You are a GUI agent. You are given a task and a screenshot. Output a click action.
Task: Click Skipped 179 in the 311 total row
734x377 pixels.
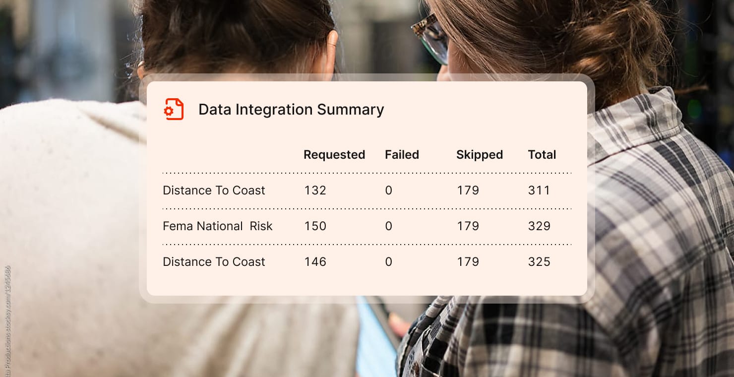[x=468, y=190]
